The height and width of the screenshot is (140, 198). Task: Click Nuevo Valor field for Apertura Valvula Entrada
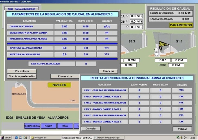click(86, 48)
